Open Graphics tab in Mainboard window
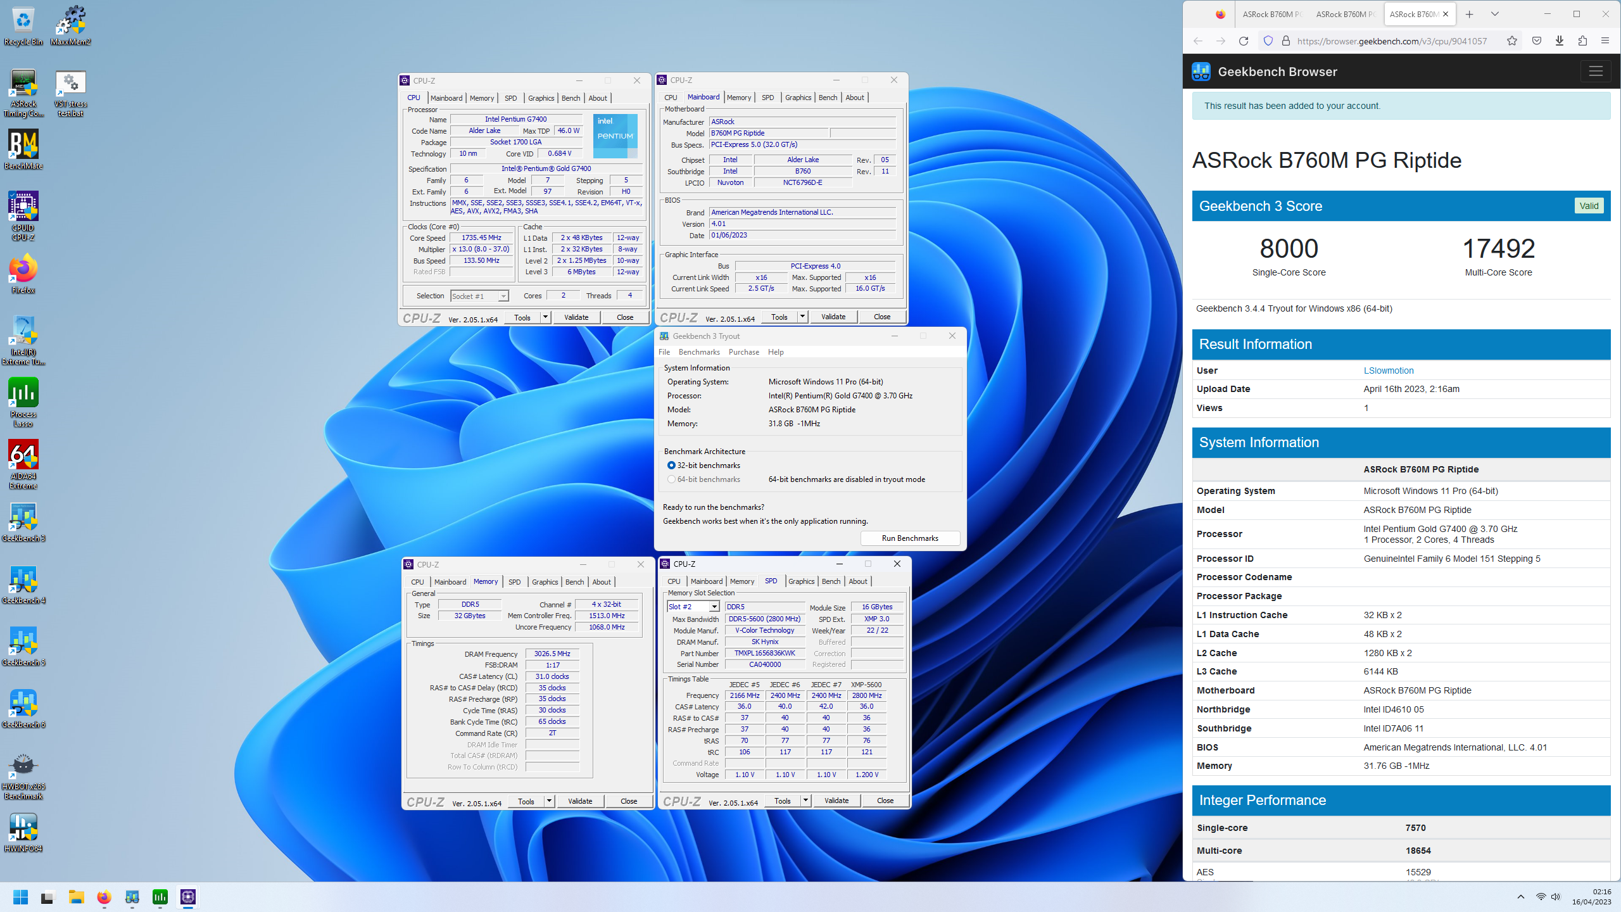The image size is (1621, 912). coord(798,98)
